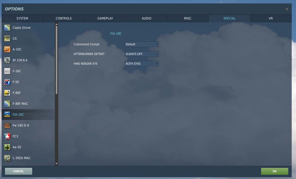Switch to the SYSTEM tab
Viewport: 296px width, 179px height.
click(22, 18)
